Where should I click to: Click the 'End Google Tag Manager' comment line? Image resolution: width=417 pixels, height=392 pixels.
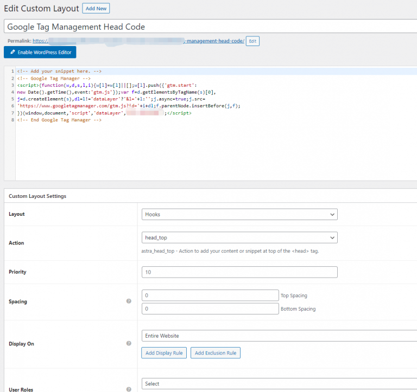pyautogui.click(x=59, y=120)
